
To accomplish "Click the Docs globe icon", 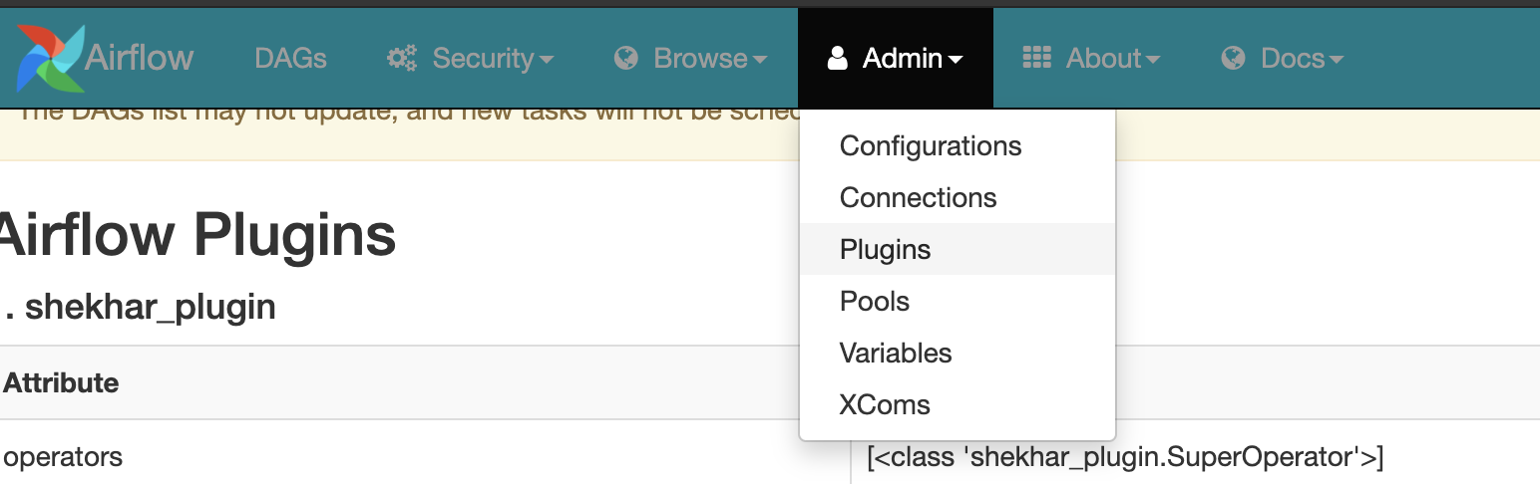I will [1234, 59].
